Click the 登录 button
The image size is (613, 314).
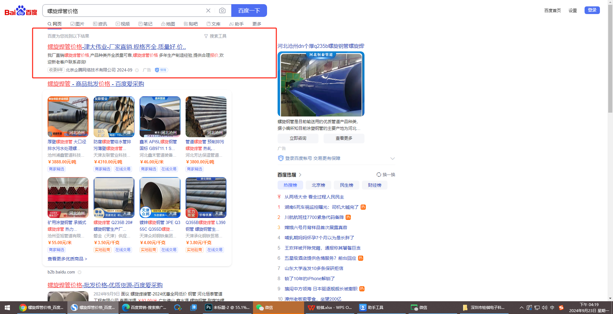(x=592, y=10)
